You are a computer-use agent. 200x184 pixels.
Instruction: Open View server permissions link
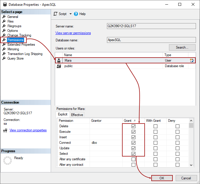[73, 33]
